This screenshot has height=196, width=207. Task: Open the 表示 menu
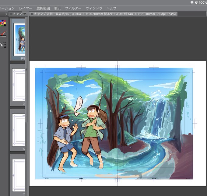coord(58,8)
